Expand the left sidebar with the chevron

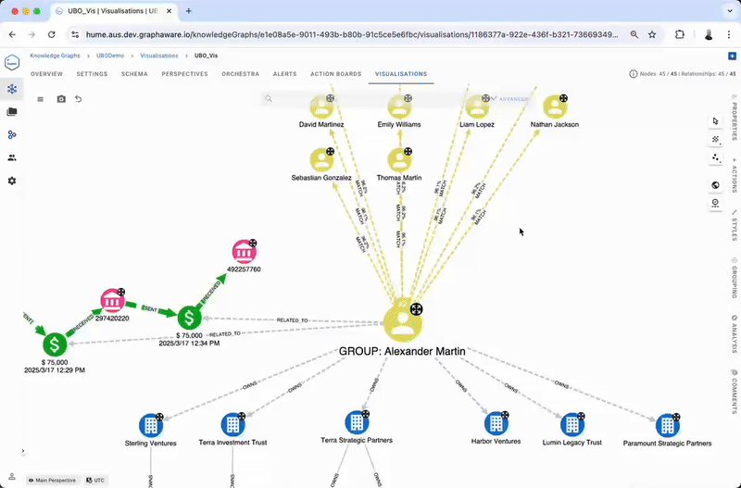point(22,451)
